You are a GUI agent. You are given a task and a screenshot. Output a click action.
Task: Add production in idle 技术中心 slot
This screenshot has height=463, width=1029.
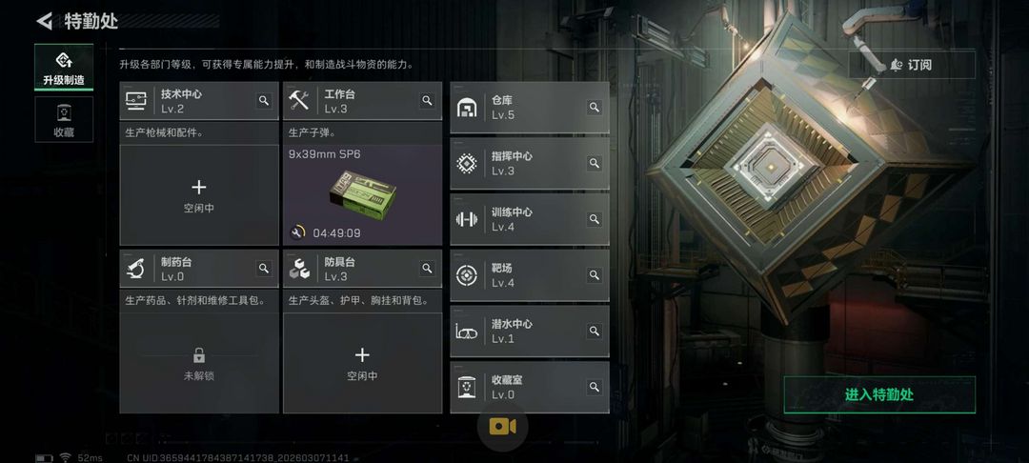click(199, 194)
